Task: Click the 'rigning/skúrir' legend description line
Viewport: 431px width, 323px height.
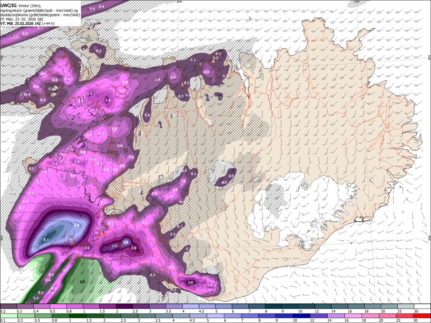Action: (39, 10)
